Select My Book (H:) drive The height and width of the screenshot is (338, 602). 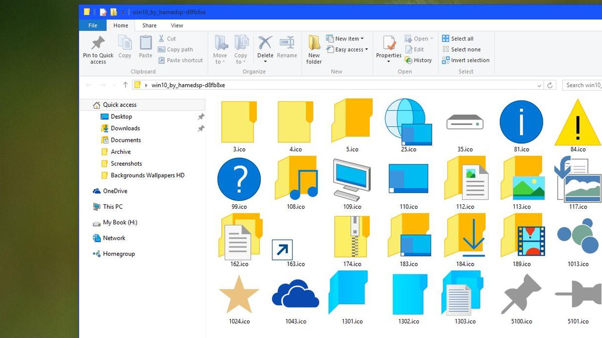tap(115, 222)
